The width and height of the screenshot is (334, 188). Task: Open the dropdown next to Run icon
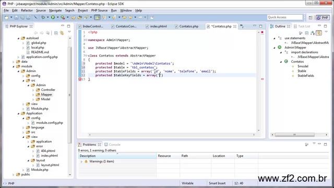pos(57,17)
